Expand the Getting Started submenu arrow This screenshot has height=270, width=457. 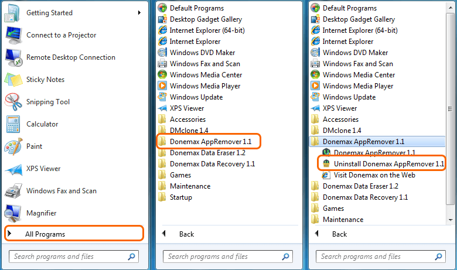139,12
